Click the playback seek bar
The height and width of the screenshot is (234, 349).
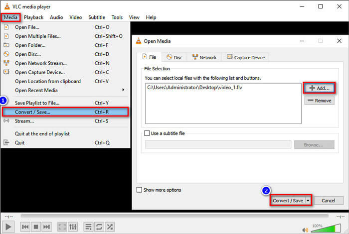click(x=174, y=216)
